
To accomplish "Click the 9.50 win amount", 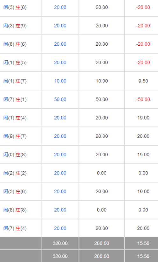I will (x=143, y=81).
